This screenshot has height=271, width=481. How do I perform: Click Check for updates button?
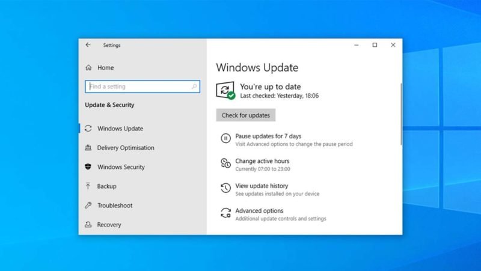[x=246, y=115]
